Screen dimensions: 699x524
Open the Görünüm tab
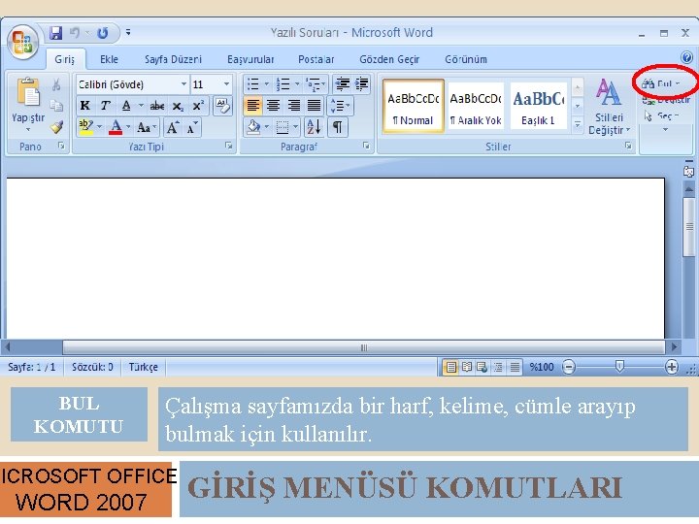[466, 59]
